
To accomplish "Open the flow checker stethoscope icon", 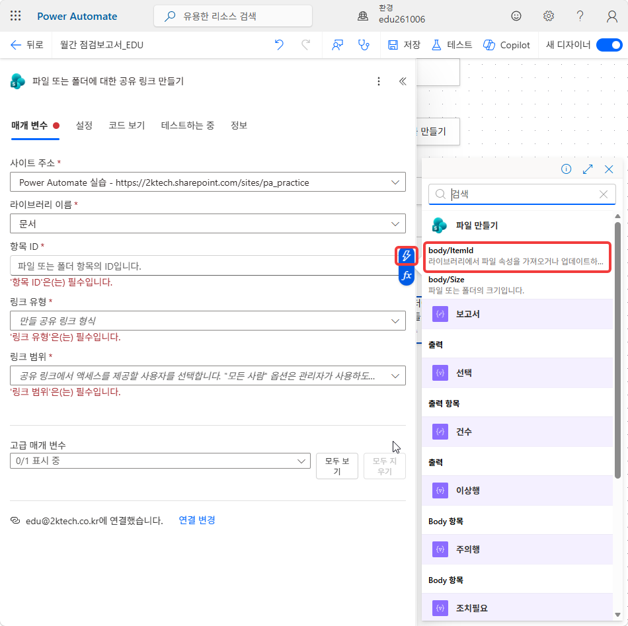I will point(364,45).
